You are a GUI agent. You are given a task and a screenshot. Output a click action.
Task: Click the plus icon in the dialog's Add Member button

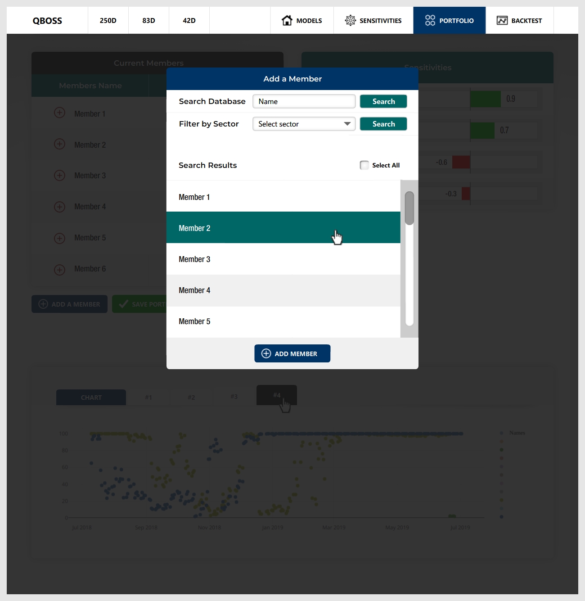[x=266, y=353]
